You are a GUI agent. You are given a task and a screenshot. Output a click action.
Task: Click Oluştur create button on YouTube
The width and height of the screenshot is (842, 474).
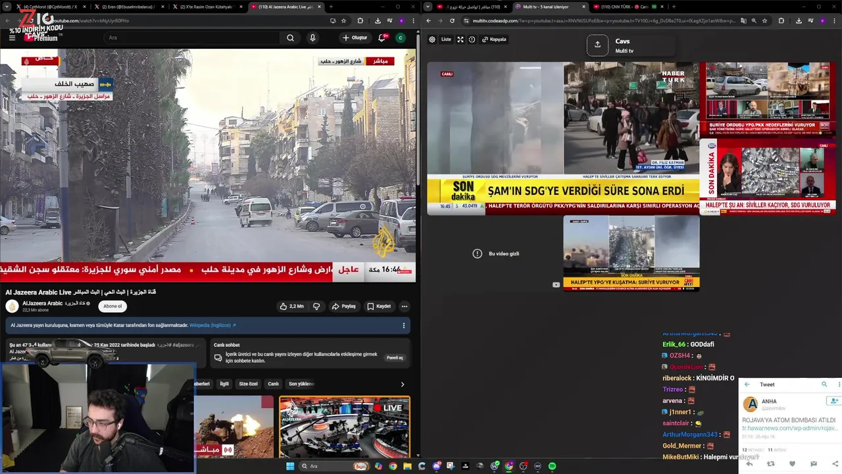[355, 38]
